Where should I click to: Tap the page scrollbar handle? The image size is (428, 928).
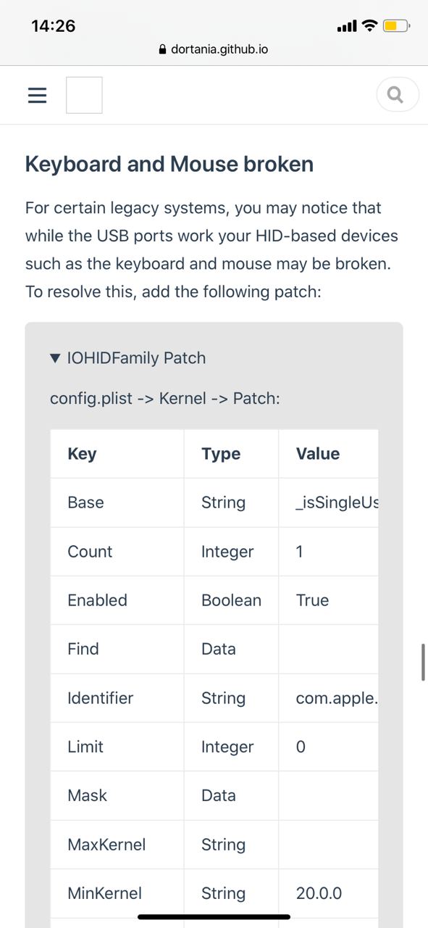tap(423, 661)
